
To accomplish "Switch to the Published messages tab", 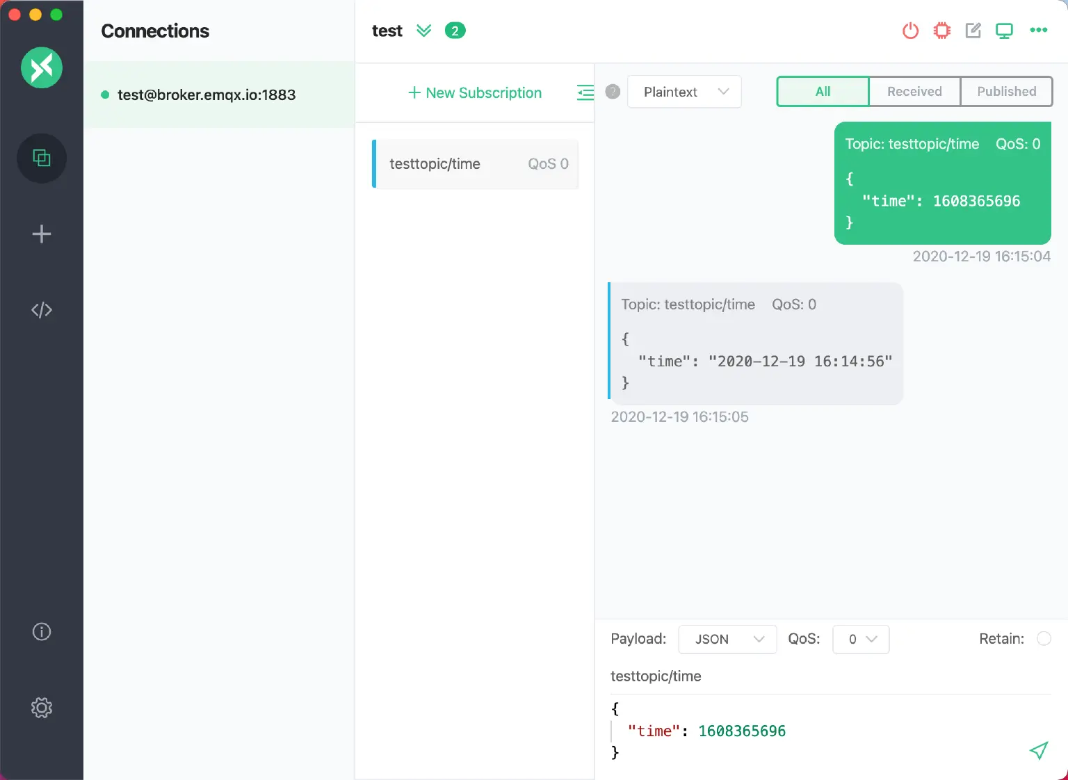I will pyautogui.click(x=1006, y=92).
